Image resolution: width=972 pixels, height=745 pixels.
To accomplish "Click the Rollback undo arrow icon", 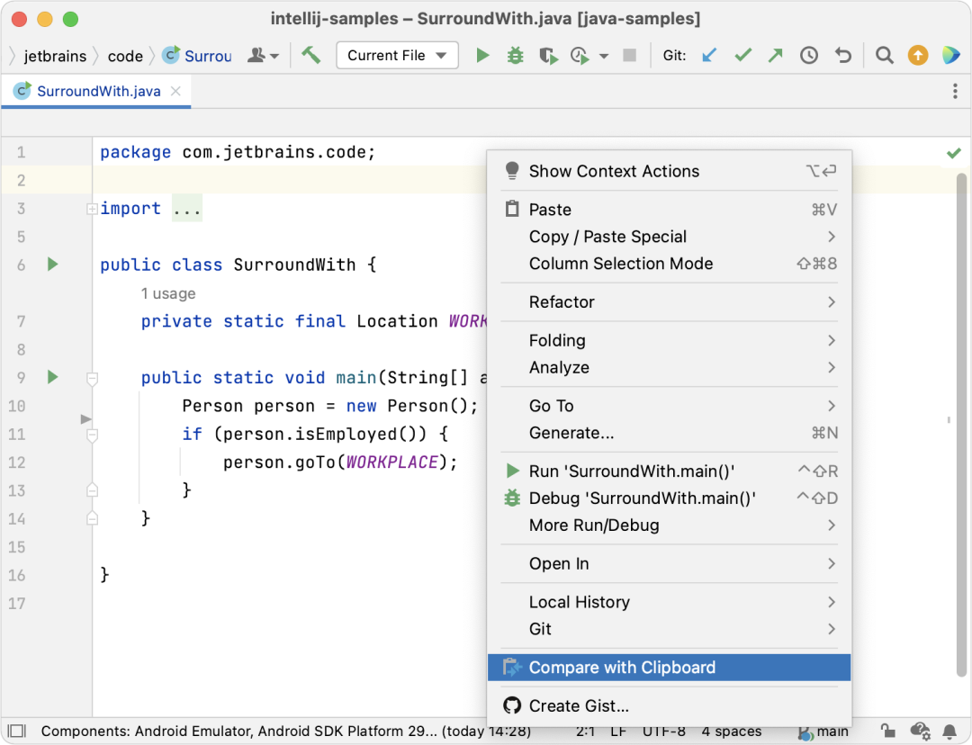I will pos(843,55).
